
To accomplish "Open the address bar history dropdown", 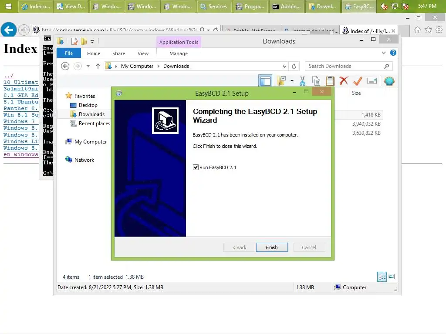I will [284, 66].
